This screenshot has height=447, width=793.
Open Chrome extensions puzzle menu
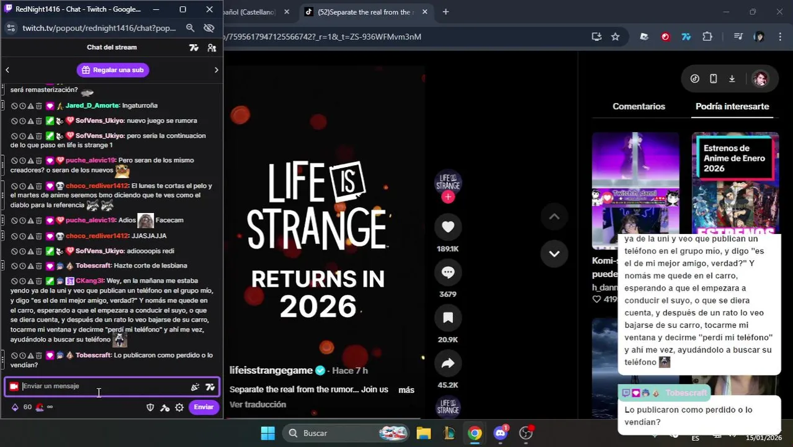pyautogui.click(x=707, y=37)
